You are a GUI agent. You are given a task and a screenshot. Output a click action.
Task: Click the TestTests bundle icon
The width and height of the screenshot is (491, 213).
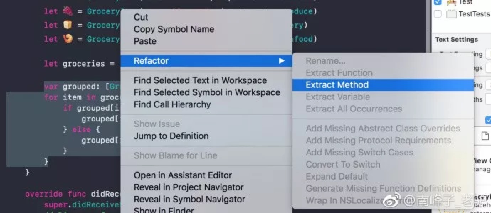point(452,14)
